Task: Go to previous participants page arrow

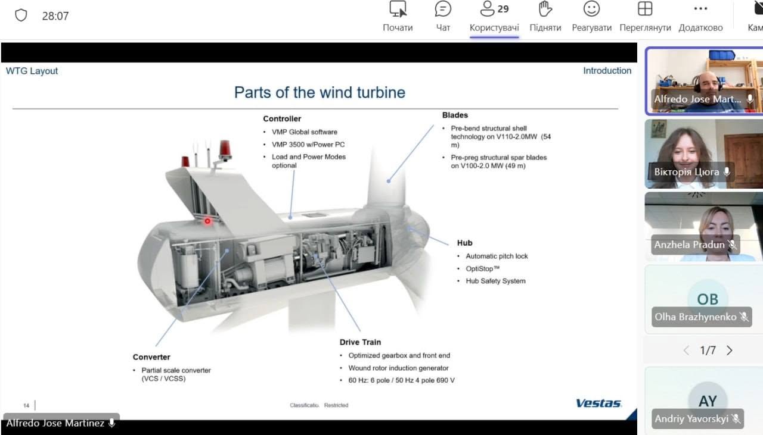Action: point(686,350)
